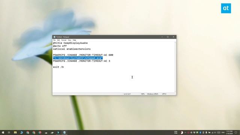
Task: Click the 'setlocal enableextensions' line
Action: 72,49
